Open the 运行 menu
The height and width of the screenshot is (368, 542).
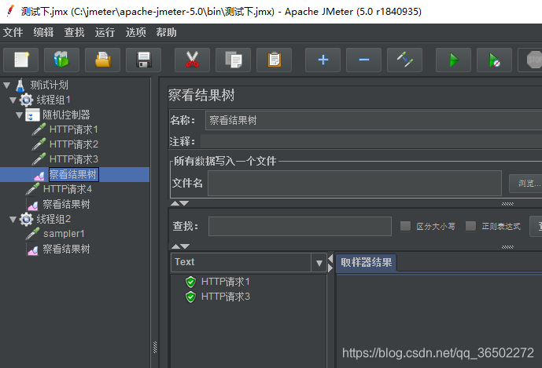[105, 32]
